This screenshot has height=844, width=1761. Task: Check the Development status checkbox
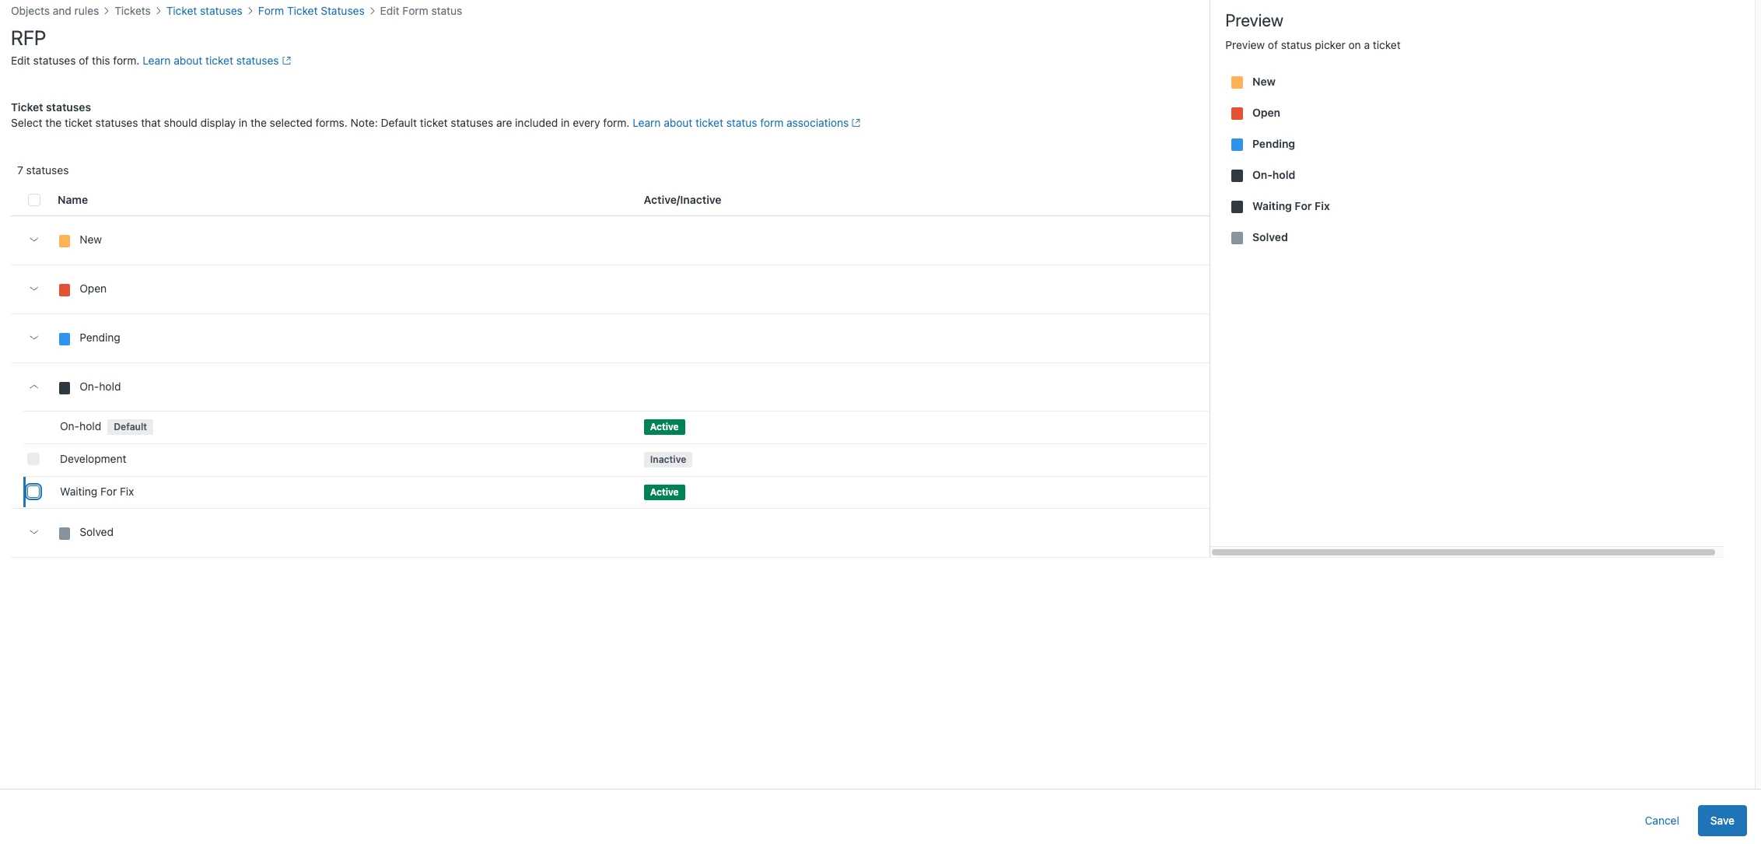33,459
